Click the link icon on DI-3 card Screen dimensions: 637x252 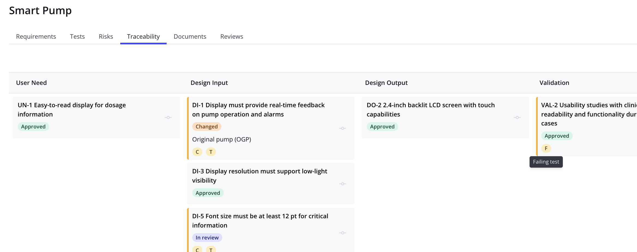342,184
